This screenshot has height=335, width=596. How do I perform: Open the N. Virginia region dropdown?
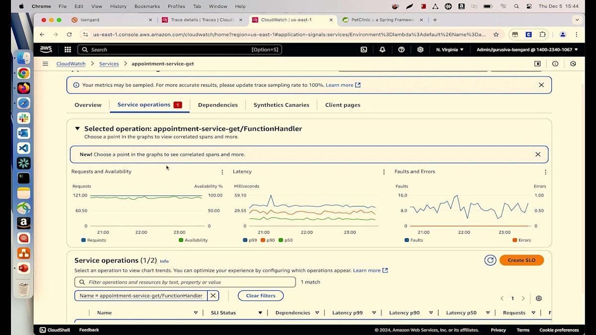point(449,50)
